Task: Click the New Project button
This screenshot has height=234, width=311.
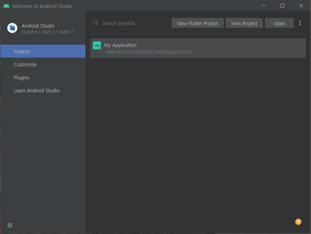Action: click(x=244, y=23)
